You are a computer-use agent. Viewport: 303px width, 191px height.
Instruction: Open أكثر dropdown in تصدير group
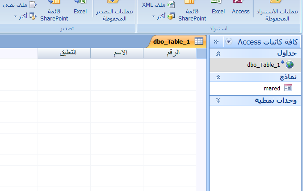click(x=25, y=16)
